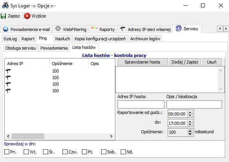The image size is (229, 162).
Task: Enable checking on Wt. (Tuesday)
Action: pos(26,152)
